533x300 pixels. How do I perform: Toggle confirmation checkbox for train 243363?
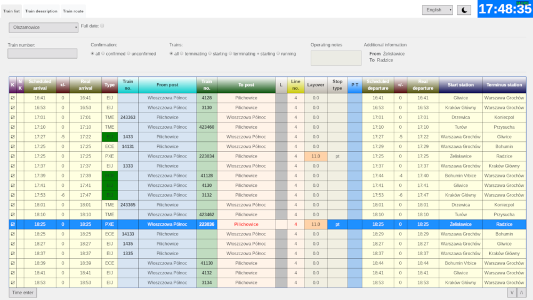(13, 117)
